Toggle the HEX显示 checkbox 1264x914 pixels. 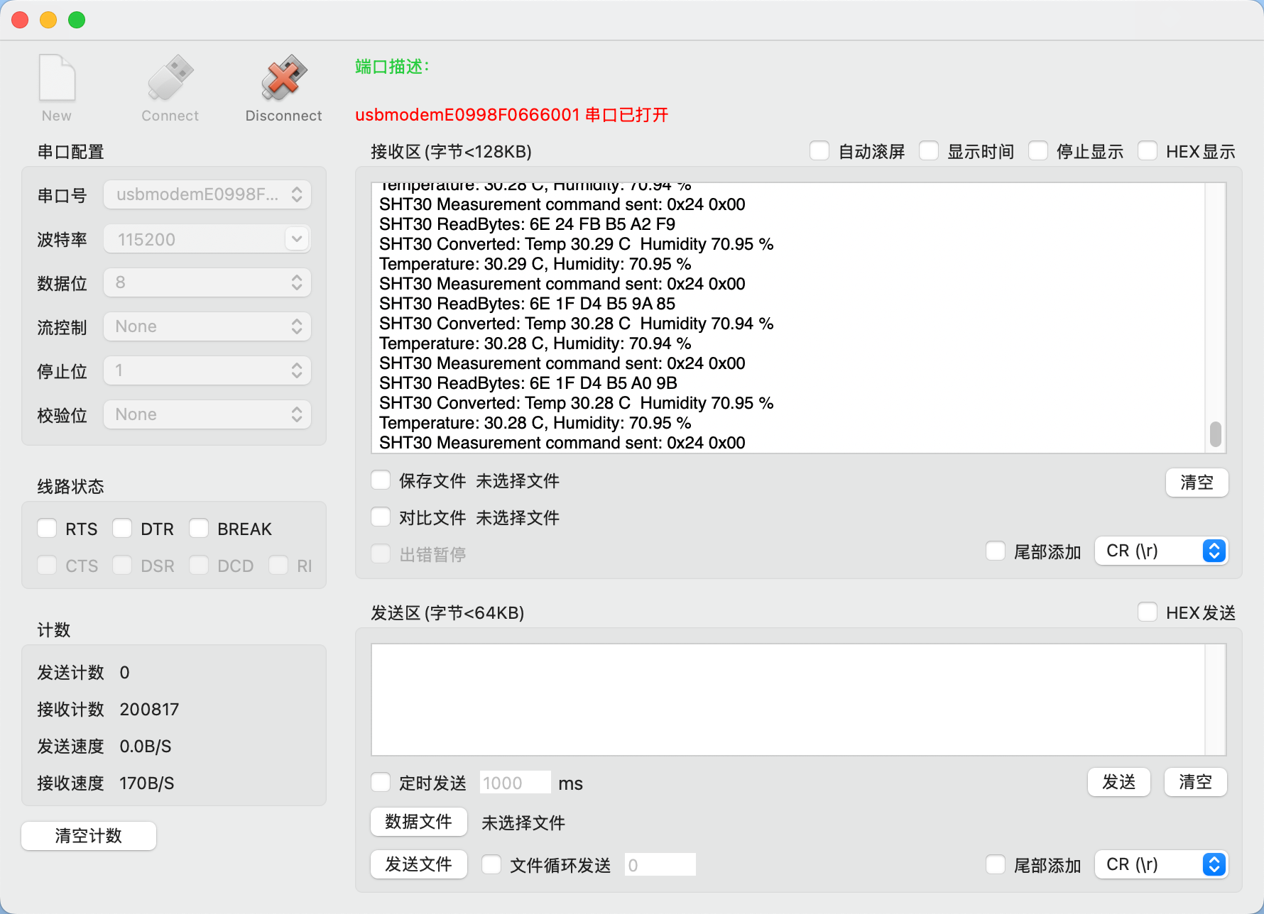[1147, 151]
